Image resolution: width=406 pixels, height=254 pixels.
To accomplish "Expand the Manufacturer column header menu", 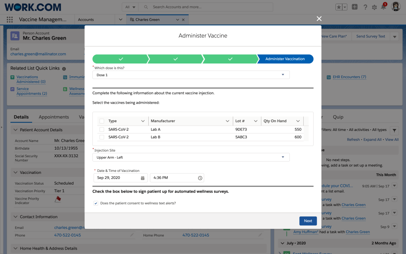I will pos(227,121).
